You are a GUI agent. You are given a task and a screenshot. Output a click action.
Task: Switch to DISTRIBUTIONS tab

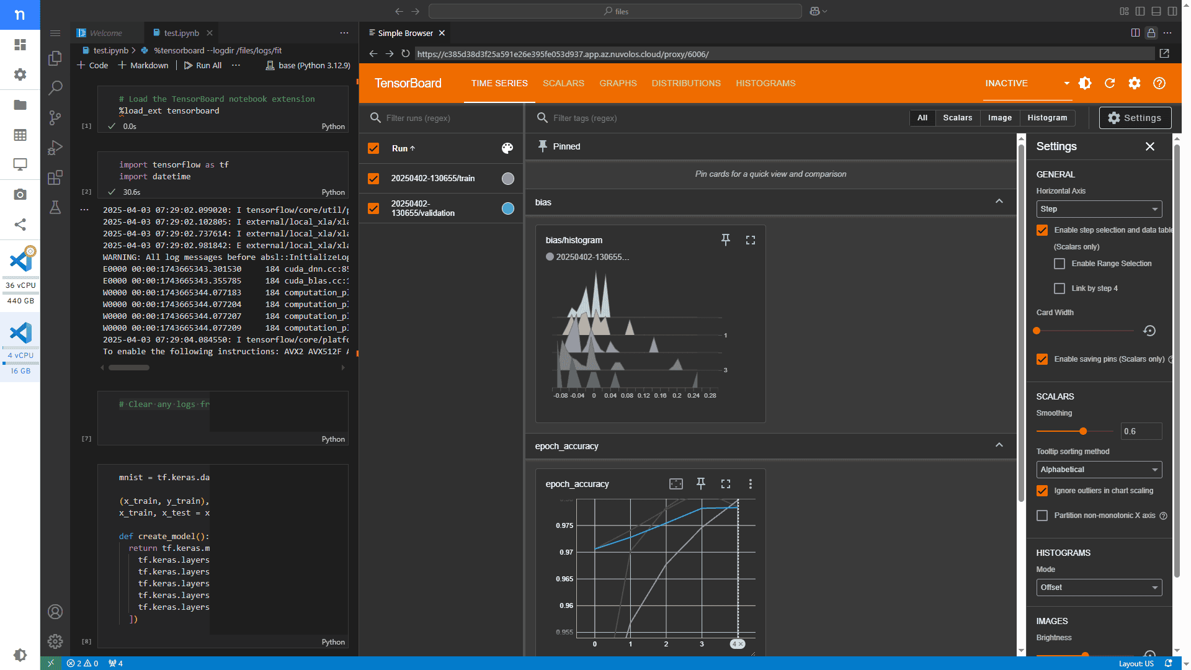[x=686, y=83]
